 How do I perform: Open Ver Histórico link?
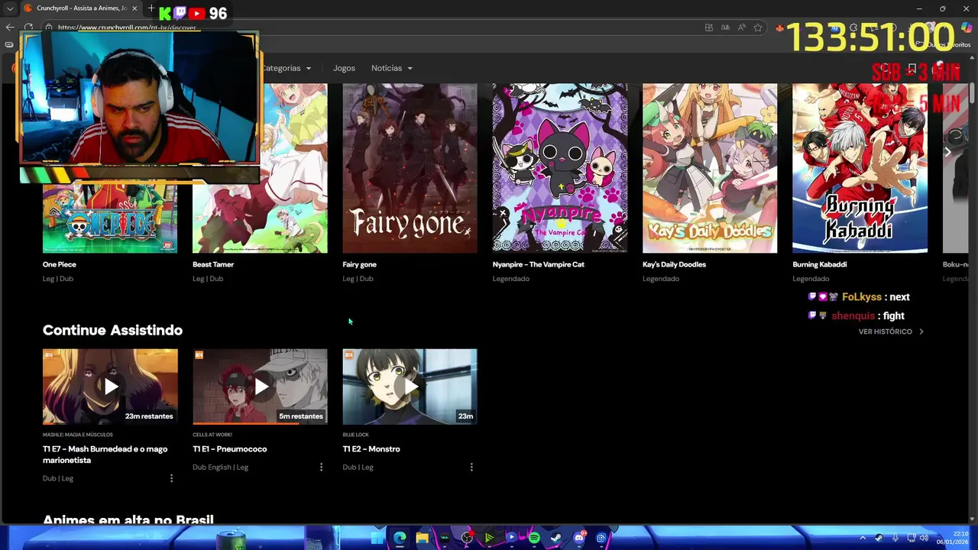891,332
